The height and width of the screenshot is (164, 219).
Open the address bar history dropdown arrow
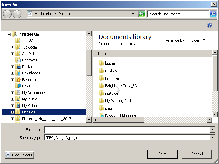(133, 14)
